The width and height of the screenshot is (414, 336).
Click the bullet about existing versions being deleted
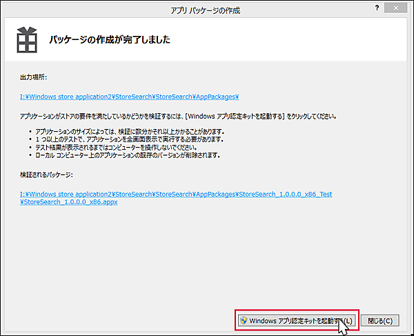pyautogui.click(x=128, y=155)
